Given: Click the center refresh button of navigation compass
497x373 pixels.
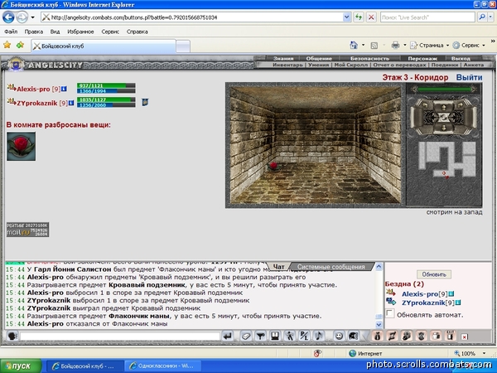Looking at the screenshot, I should [x=443, y=117].
